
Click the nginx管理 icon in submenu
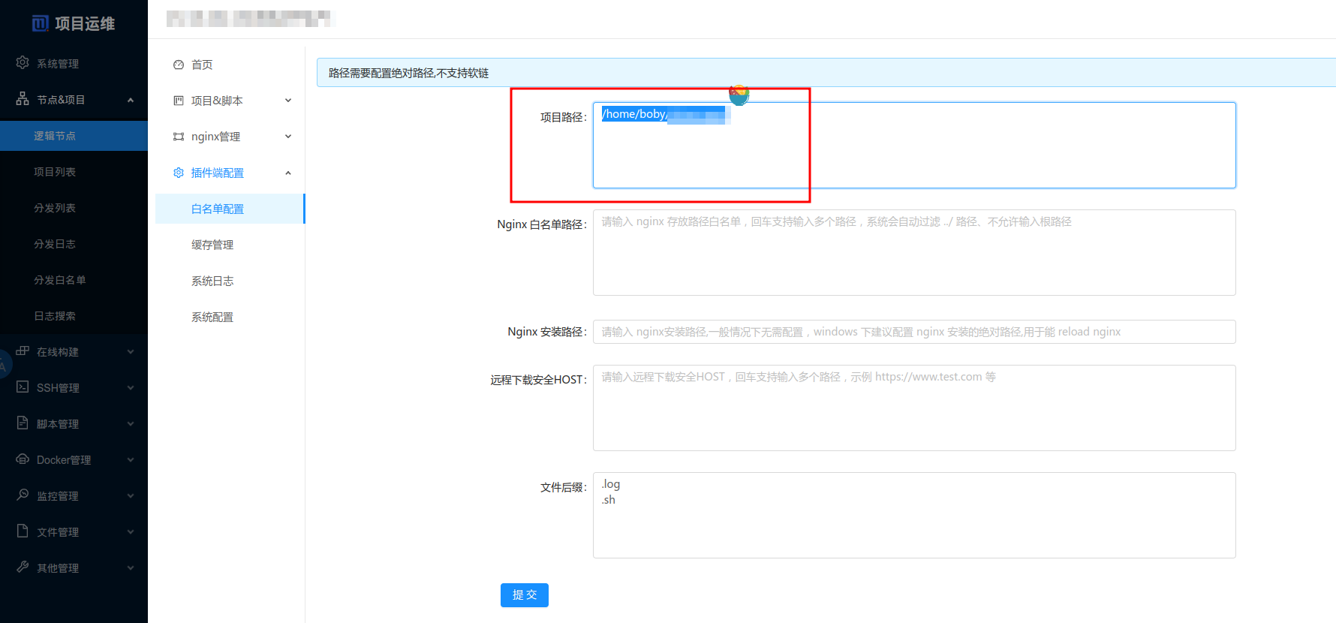(x=179, y=137)
